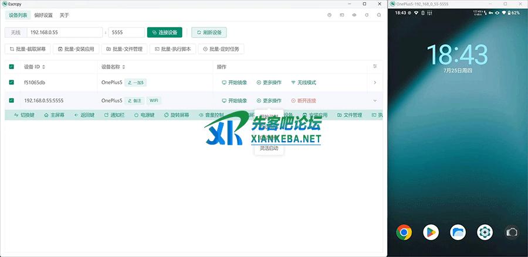Open the phone's settings gear app
Screen dimensions: 528x257
coord(485,232)
